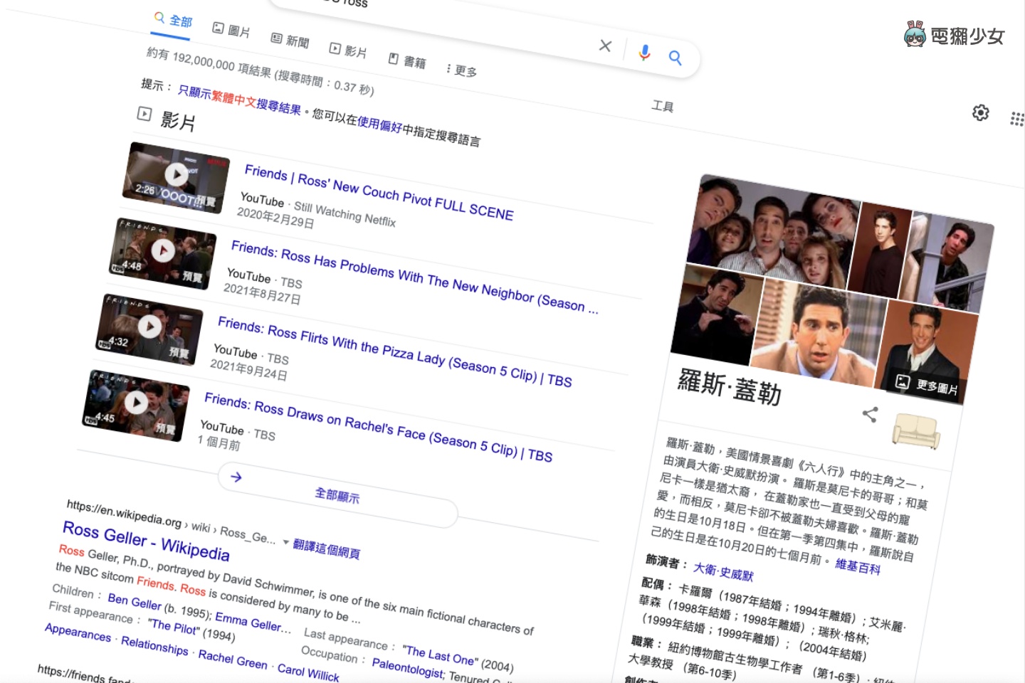Image resolution: width=1025 pixels, height=683 pixels.
Task: Open search settings via the gear icon
Action: click(980, 113)
